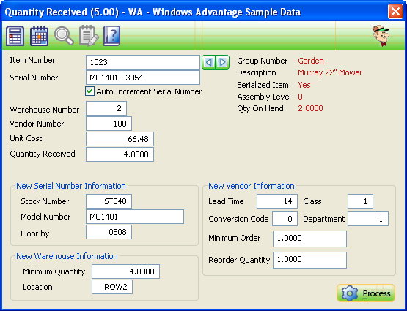Click into the Quantity Received field
This screenshot has height=311, width=407.
coord(120,154)
